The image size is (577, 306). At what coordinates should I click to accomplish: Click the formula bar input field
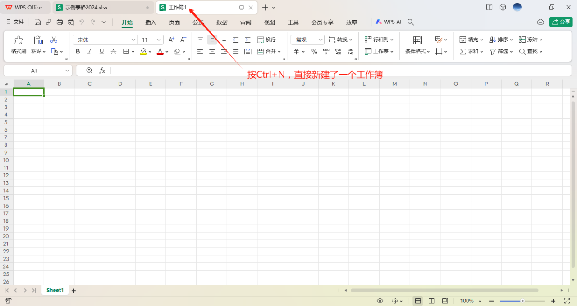point(341,71)
